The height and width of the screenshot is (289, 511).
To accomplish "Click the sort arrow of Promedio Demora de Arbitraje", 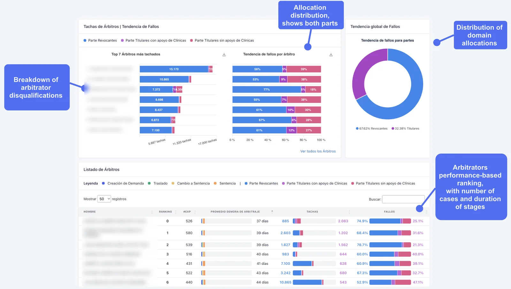I will pos(272,211).
